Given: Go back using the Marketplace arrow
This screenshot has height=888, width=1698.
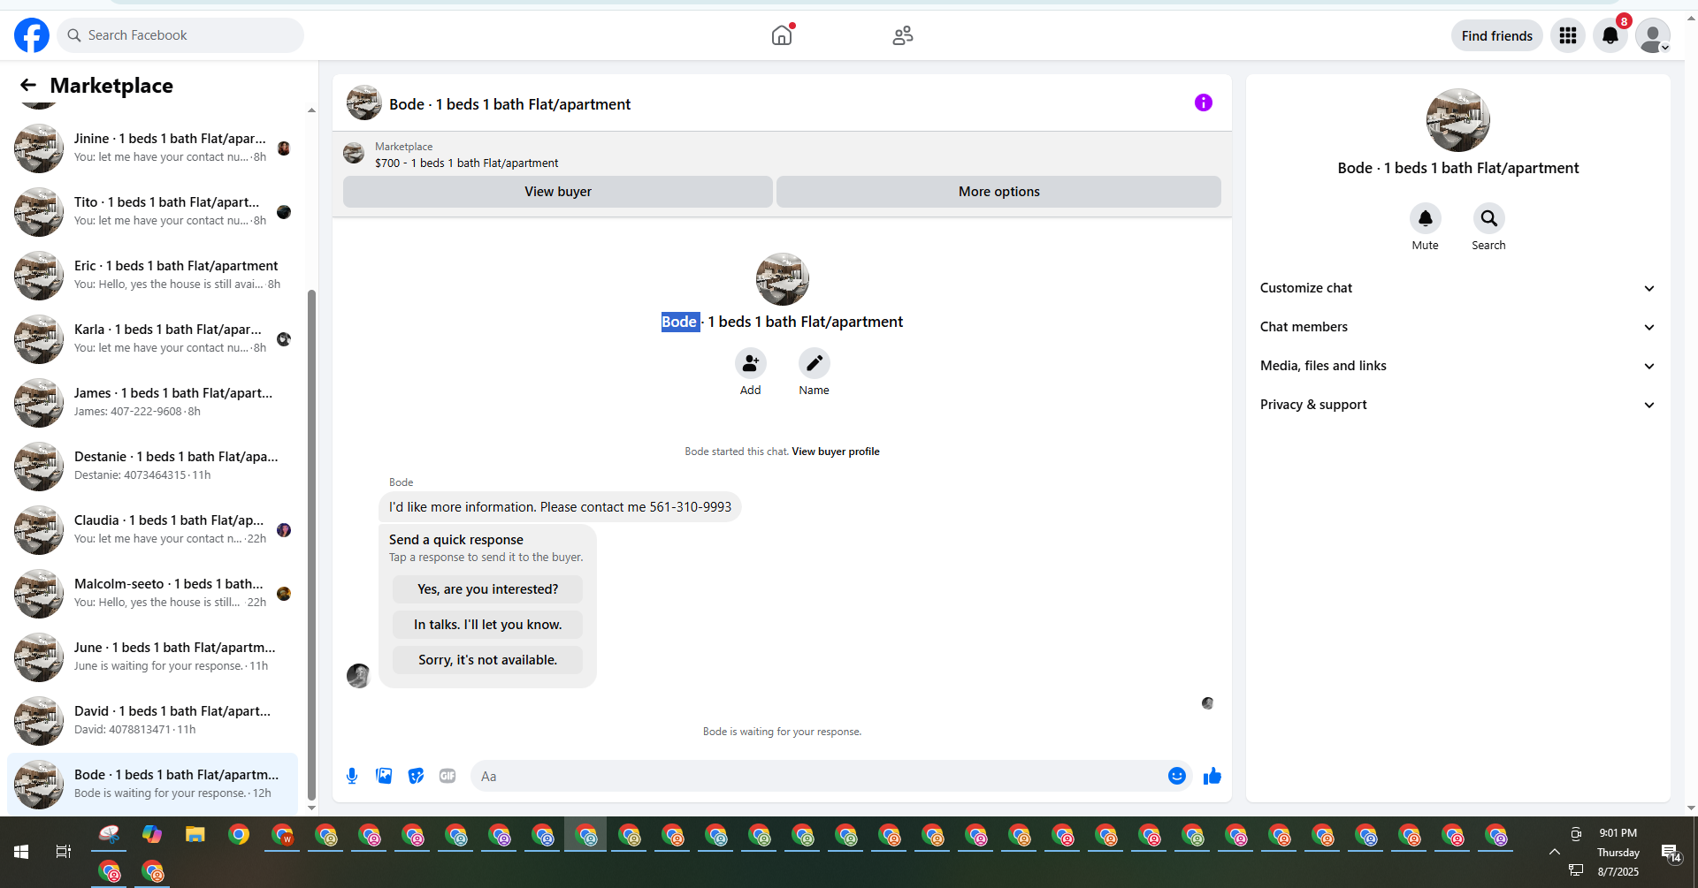Looking at the screenshot, I should pos(28,85).
